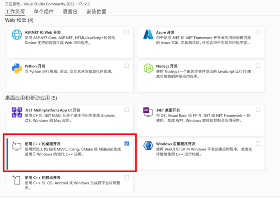This screenshot has width=280, height=198.
Task: Select the .NET 桌面开发 card title
Action: click(x=168, y=110)
